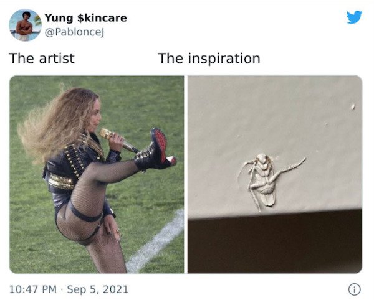374x300 pixels.
Task: Open the left photo of the performer
Action: 97,174
